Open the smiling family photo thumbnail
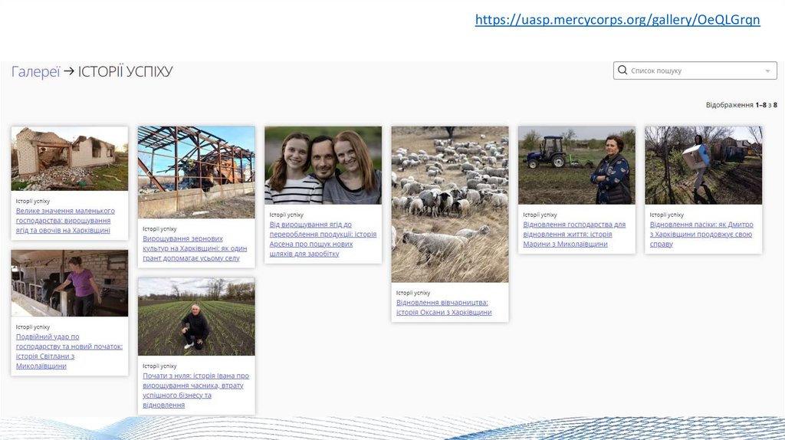The height and width of the screenshot is (440, 785). pyautogui.click(x=323, y=165)
